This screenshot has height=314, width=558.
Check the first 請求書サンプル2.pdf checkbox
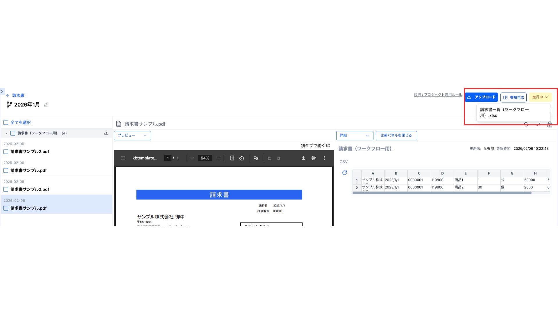6,151
